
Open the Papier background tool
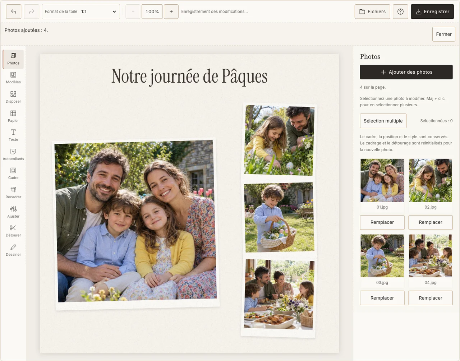coord(13,116)
